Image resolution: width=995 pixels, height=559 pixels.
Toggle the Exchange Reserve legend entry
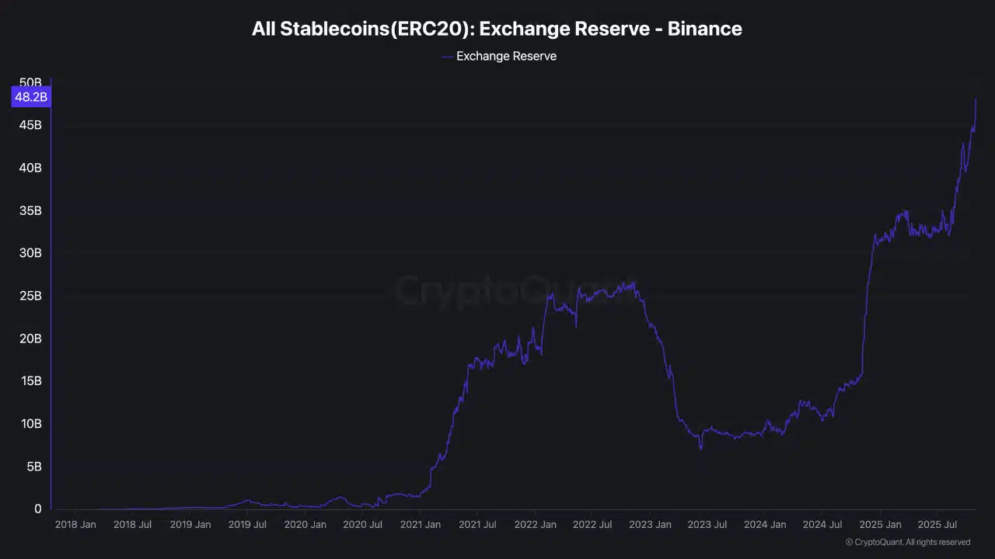tap(506, 56)
